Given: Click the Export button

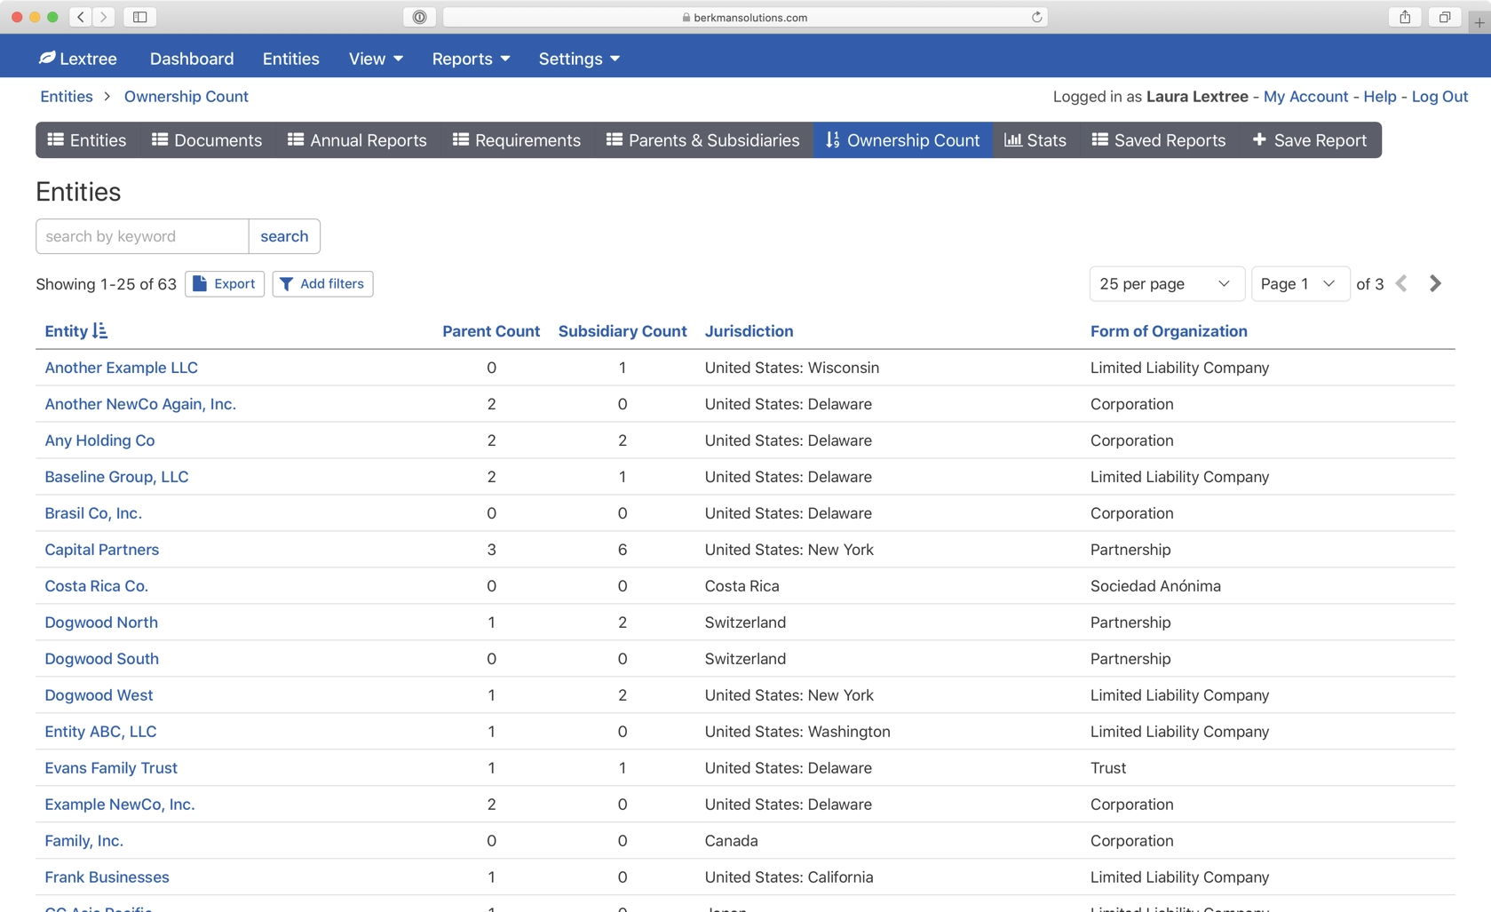Looking at the screenshot, I should (x=225, y=283).
